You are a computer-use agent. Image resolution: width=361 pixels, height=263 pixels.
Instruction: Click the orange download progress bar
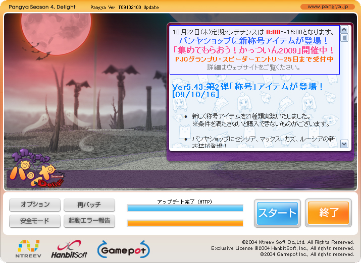click(185, 223)
